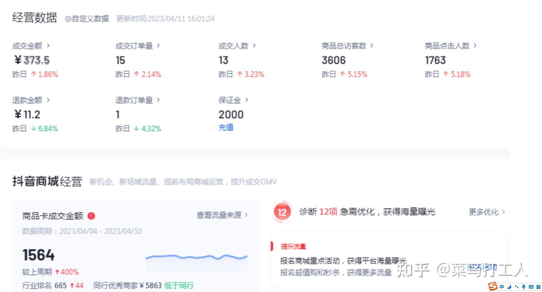542x292 pixels.
Task: Open 查看流量来源 traffic source link
Action: 222,215
